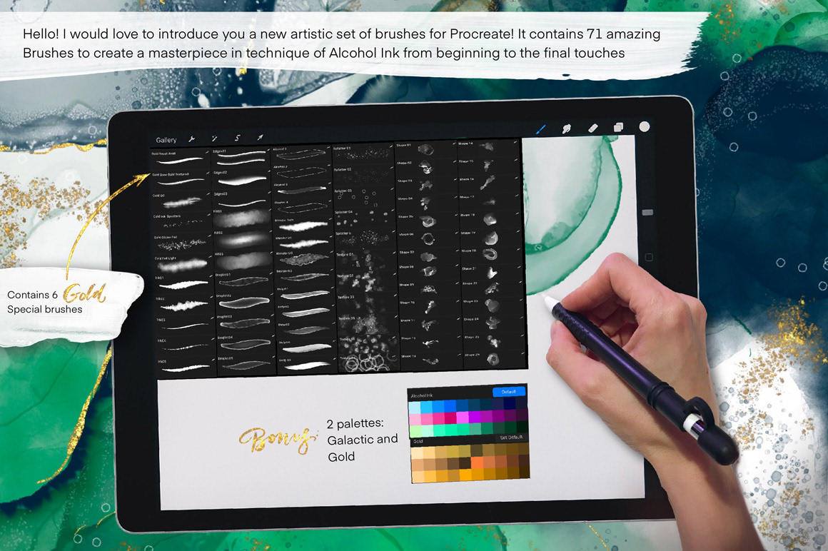Pick the bright orange swatch in Gold palette

pyautogui.click(x=477, y=463)
